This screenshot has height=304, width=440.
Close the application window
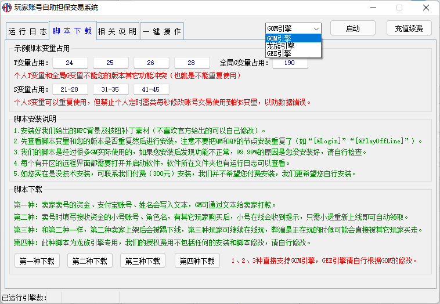pos(426,8)
